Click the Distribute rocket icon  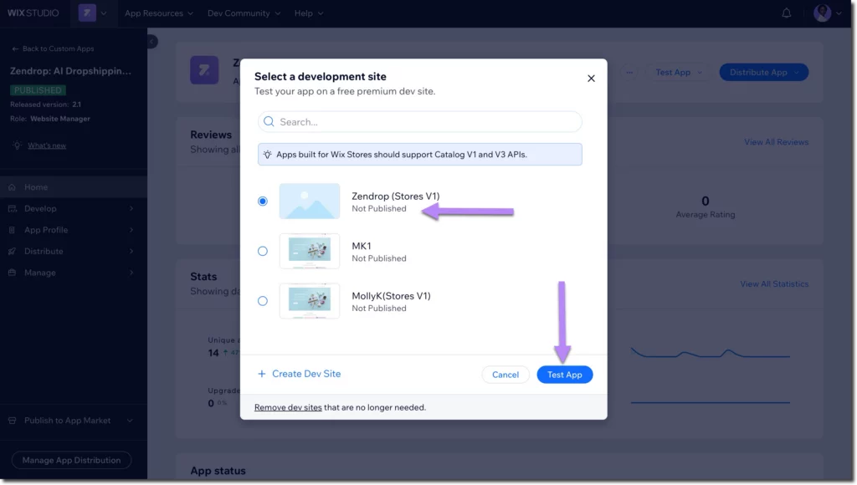click(x=12, y=251)
